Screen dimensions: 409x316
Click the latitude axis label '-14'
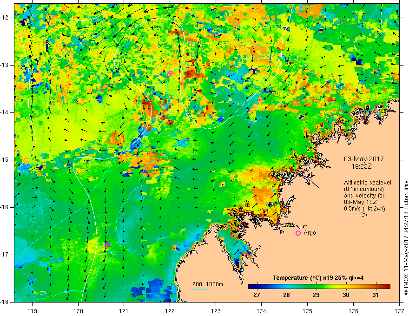[x=5, y=112]
